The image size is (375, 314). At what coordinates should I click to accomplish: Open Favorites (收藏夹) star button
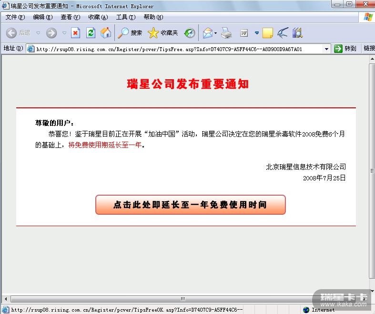pos(163,33)
